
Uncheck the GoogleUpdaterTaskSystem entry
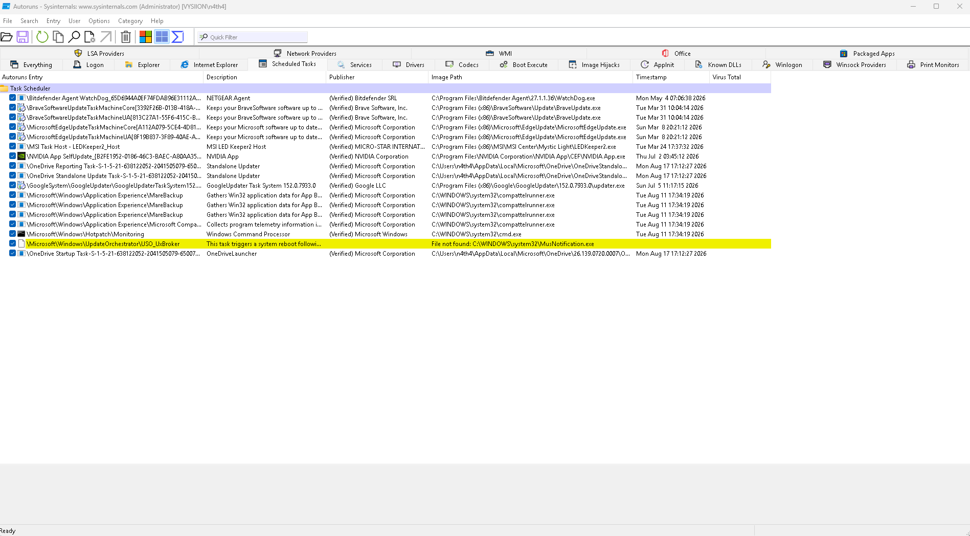click(x=12, y=185)
